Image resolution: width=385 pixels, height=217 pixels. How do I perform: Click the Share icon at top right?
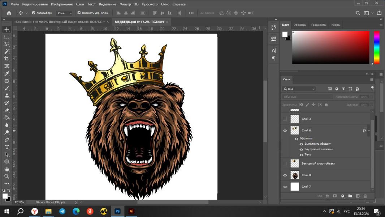pos(379,13)
